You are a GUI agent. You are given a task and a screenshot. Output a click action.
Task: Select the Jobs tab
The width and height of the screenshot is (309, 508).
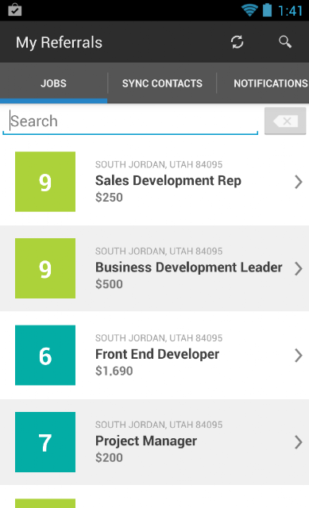tap(53, 83)
